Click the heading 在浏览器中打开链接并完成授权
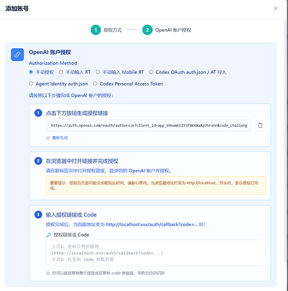 82,161
